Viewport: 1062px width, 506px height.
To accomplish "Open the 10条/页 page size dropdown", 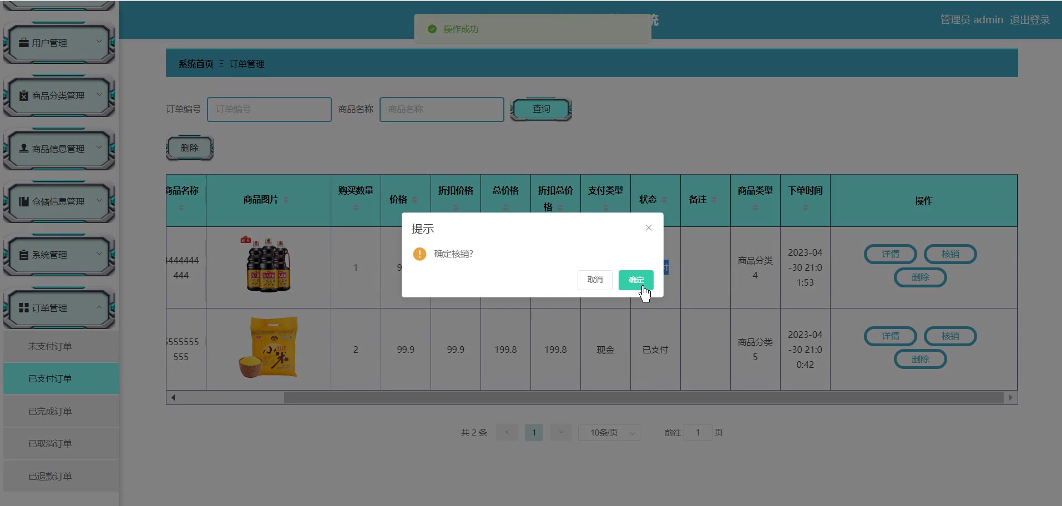I will 609,432.
